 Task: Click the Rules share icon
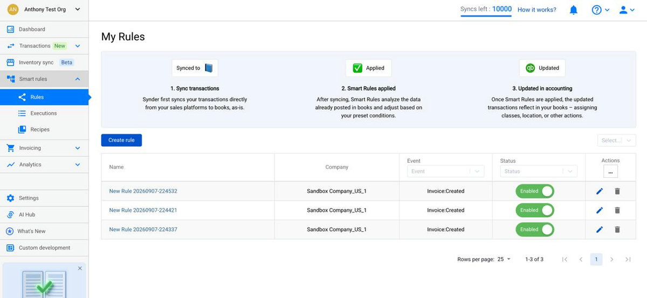(x=22, y=97)
